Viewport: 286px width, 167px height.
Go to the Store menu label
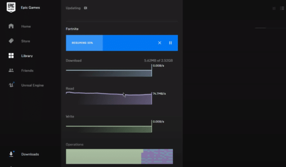point(26,41)
